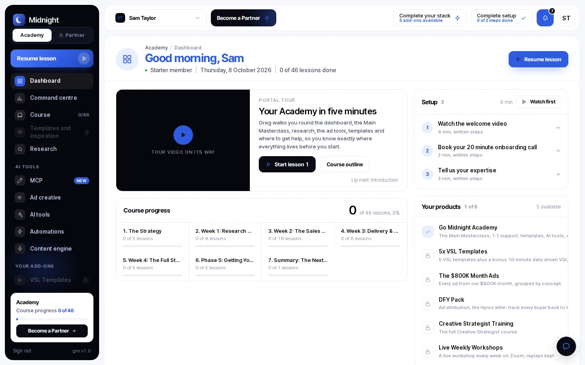Open step Watch the welcome video
The width and height of the screenshot is (585, 365).
tap(491, 127)
